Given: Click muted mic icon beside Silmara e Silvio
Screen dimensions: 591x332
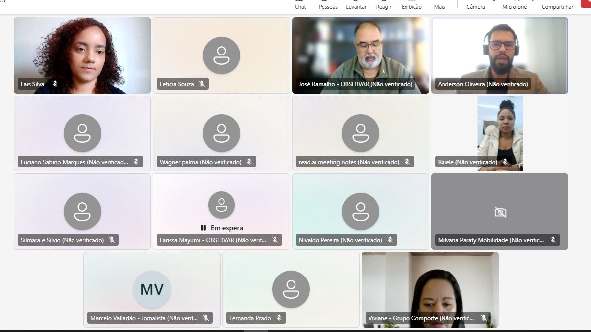Looking at the screenshot, I should pyautogui.click(x=112, y=240).
